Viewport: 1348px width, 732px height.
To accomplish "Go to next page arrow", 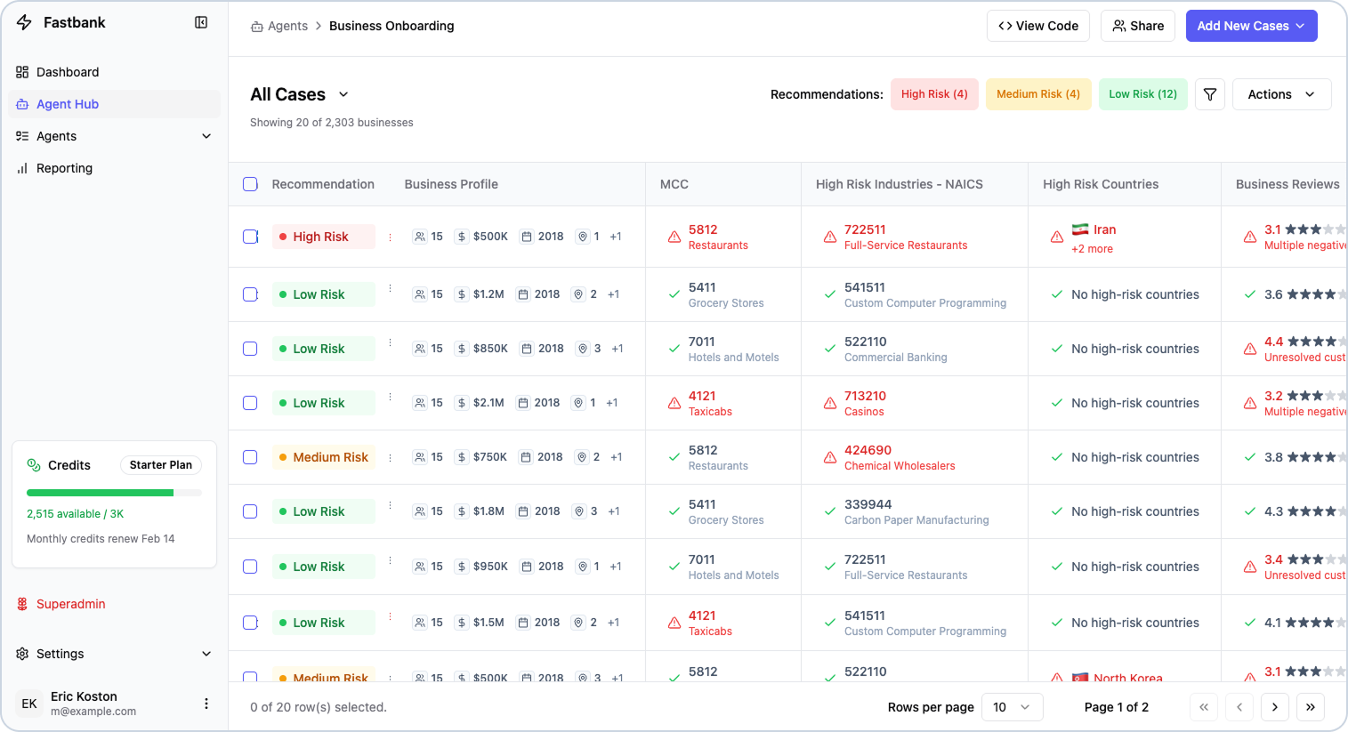I will point(1275,707).
